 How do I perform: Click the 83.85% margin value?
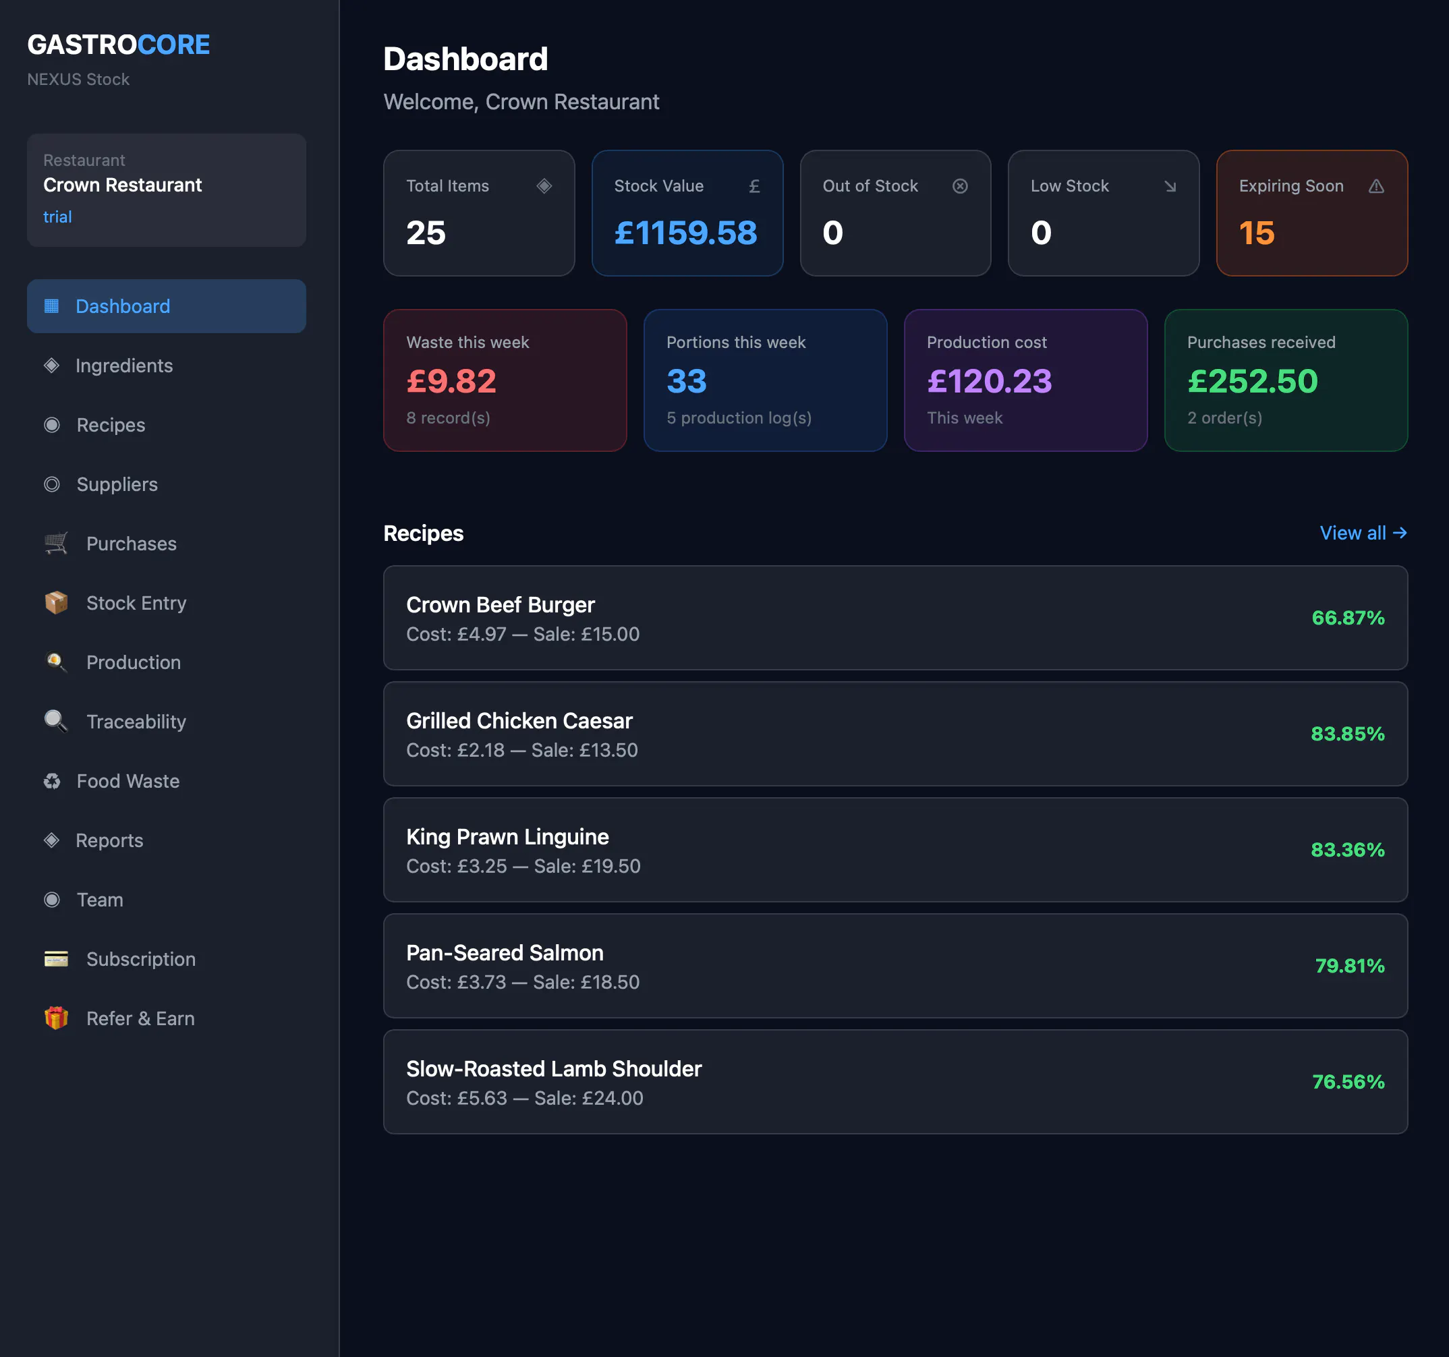coord(1348,734)
